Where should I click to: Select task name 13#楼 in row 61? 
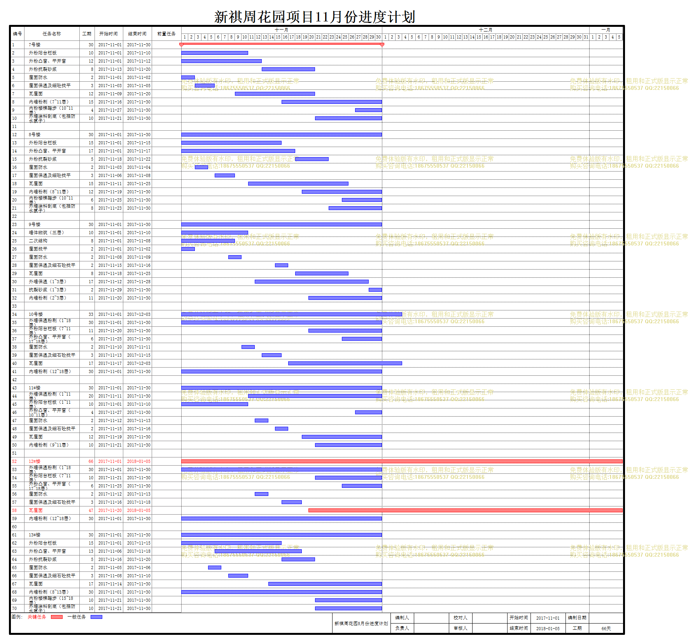[x=35, y=535]
